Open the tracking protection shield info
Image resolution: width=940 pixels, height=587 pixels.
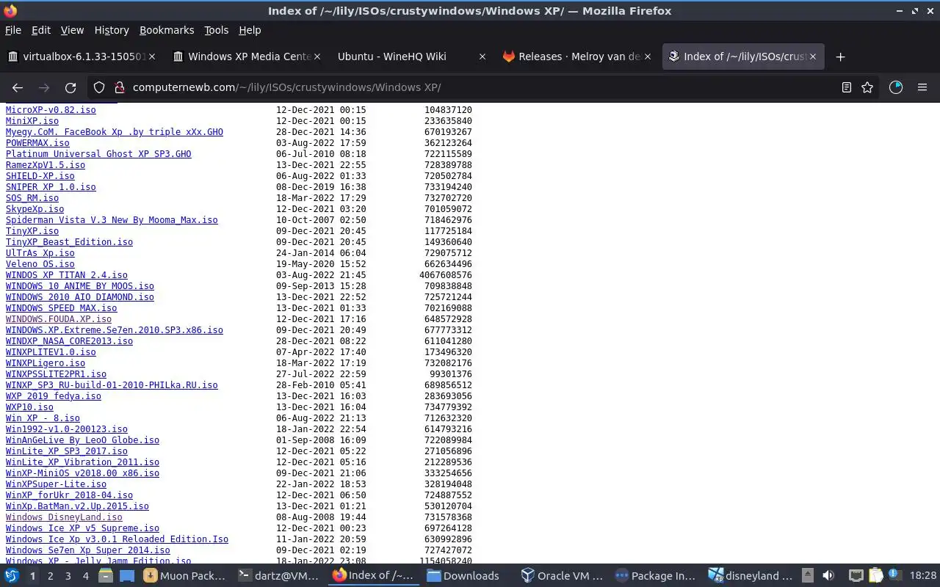tap(99, 87)
